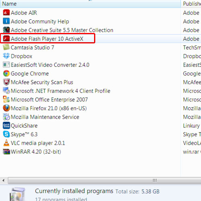Select Microsoft Office Enterprise 2007

click(x=49, y=100)
